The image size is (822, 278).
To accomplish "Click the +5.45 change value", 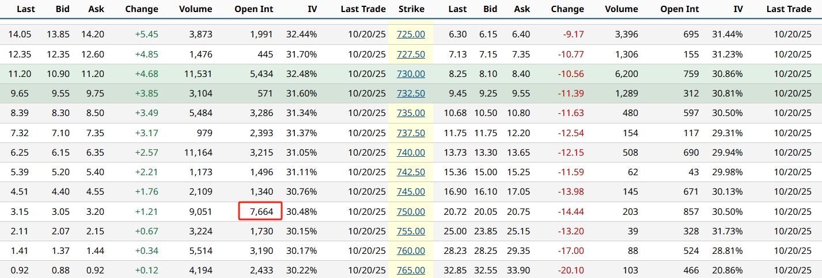I will point(146,34).
